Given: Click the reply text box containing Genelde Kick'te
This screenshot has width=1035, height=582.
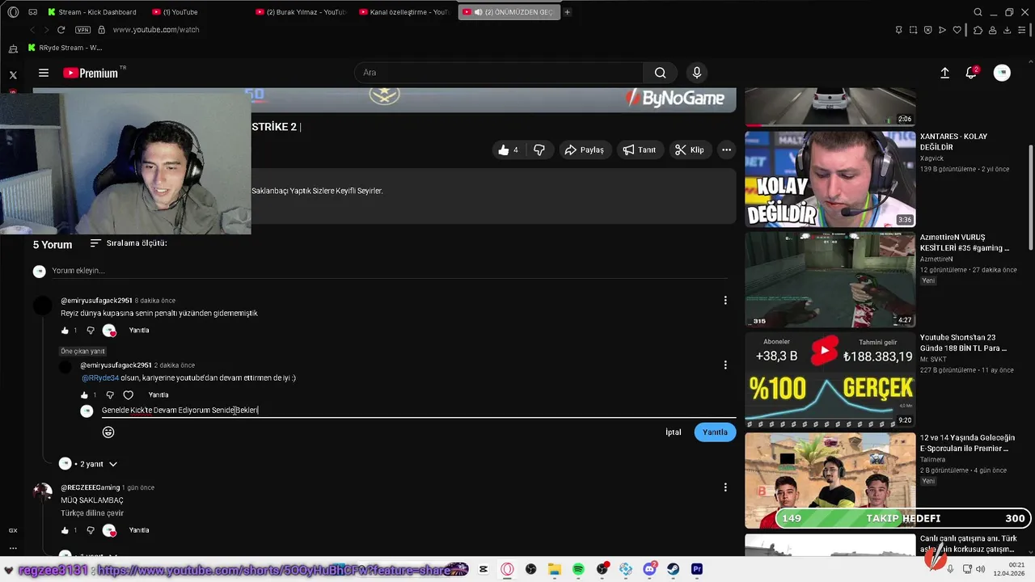Looking at the screenshot, I should tap(418, 411).
